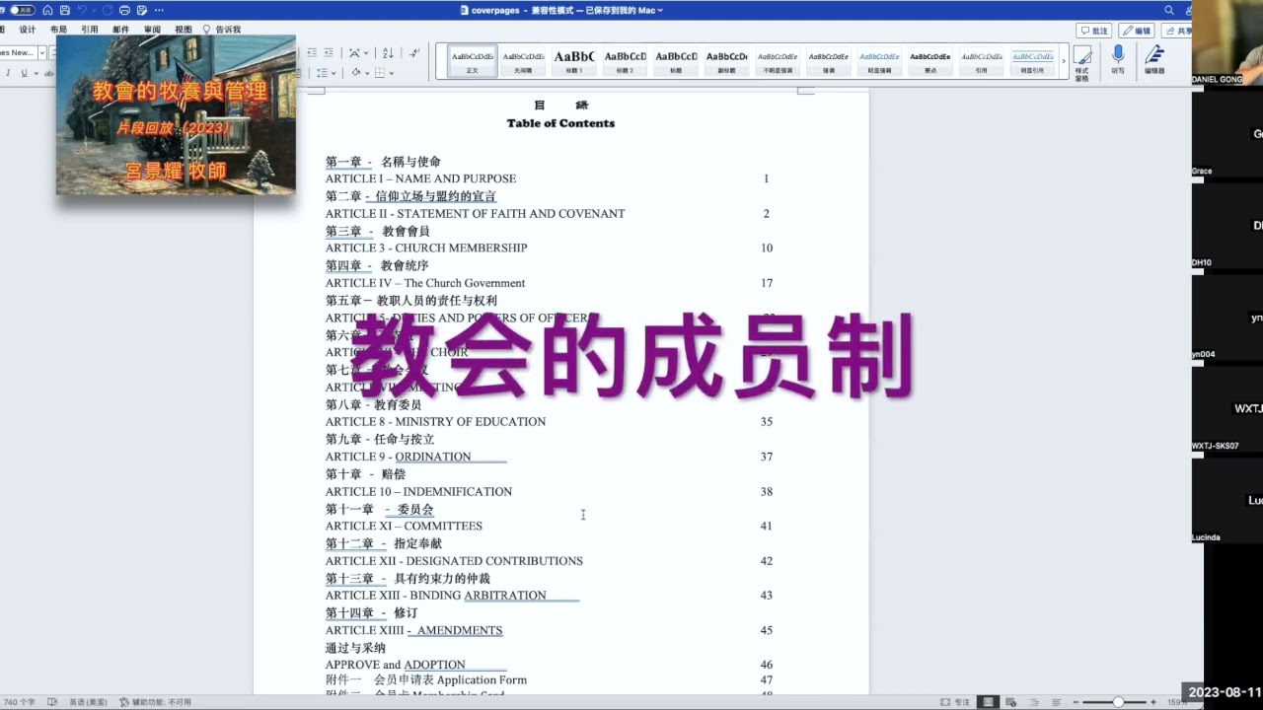Image resolution: width=1263 pixels, height=710 pixels.
Task: Open the underline style dropdown arrow
Action: tap(36, 73)
